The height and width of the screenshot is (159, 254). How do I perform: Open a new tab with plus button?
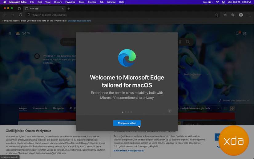coord(69,9)
